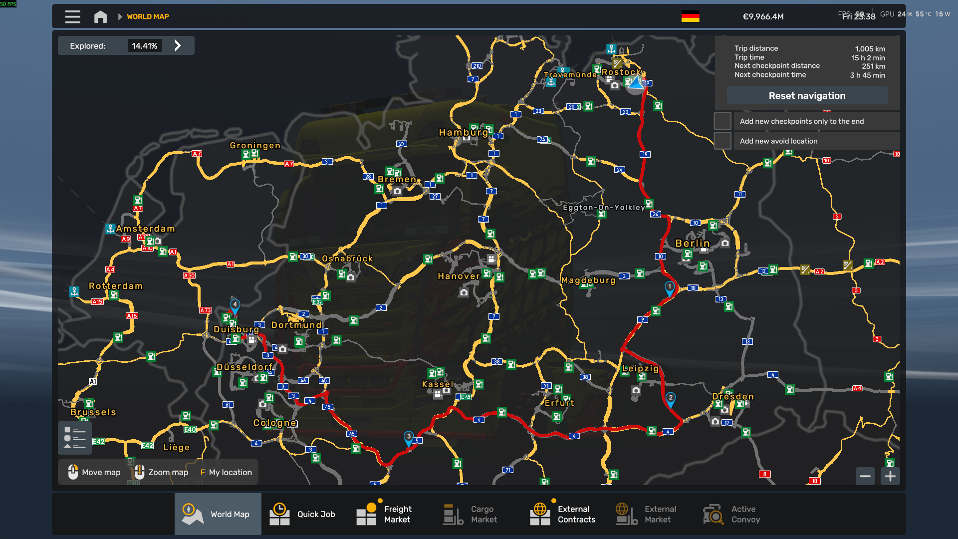Click the Hamburg city label

(464, 132)
